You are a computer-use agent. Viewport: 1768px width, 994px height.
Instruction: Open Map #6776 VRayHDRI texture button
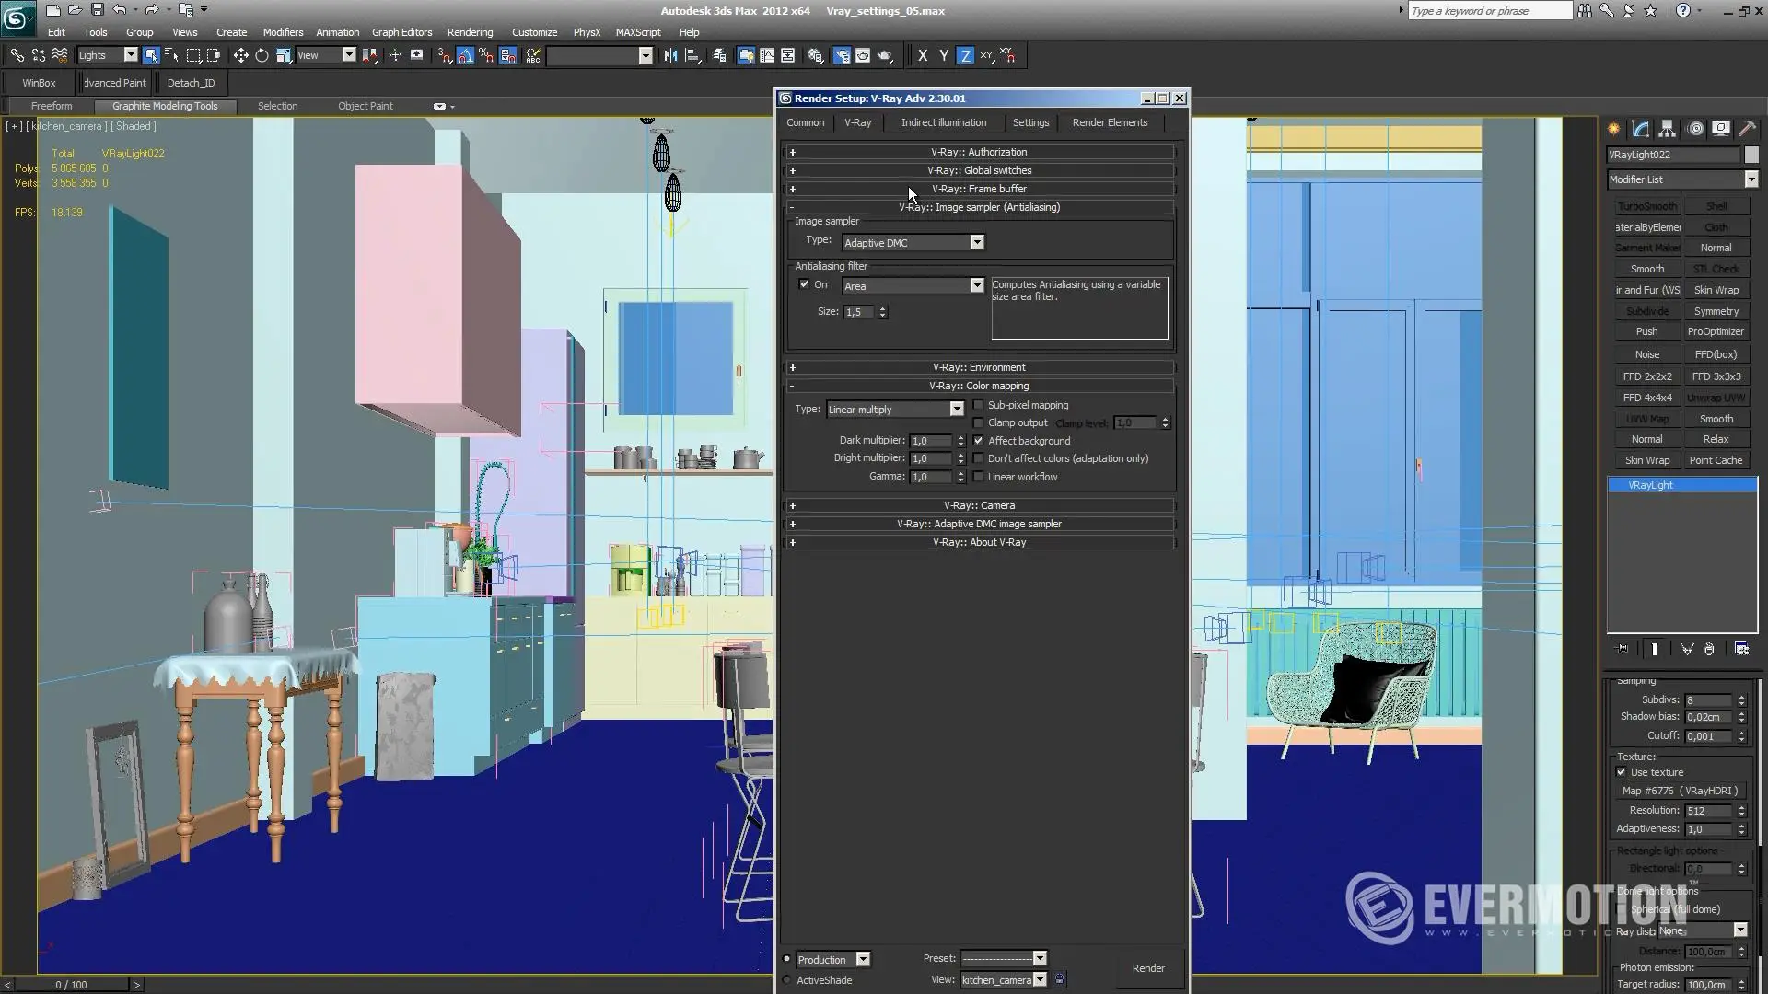click(x=1682, y=791)
